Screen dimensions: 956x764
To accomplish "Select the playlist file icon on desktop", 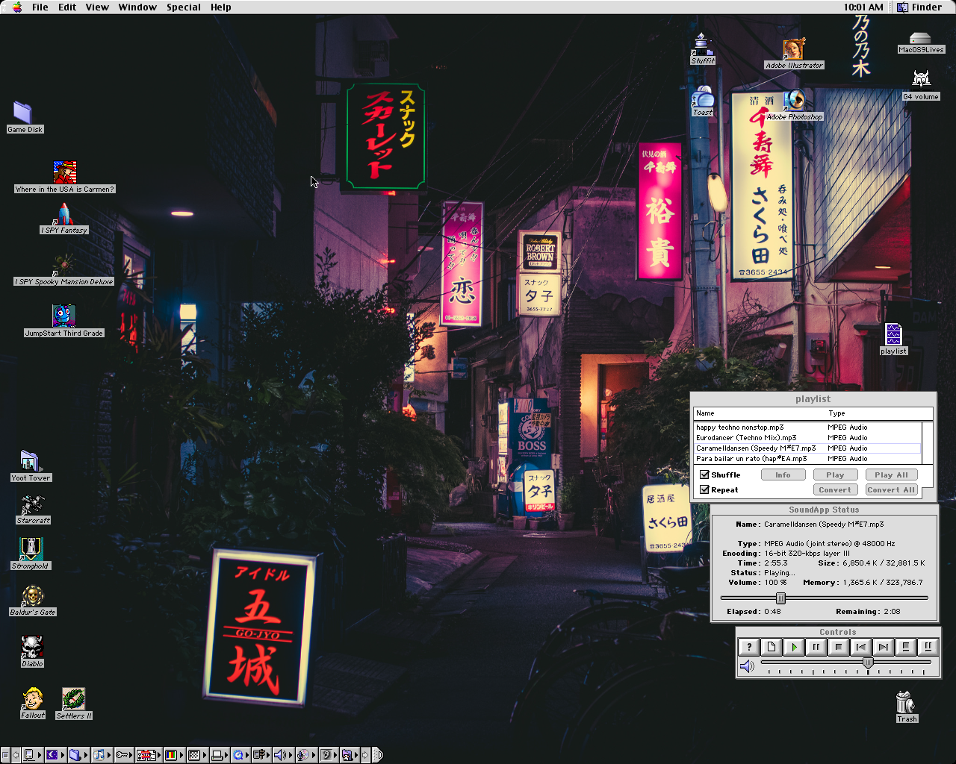I will pos(893,339).
